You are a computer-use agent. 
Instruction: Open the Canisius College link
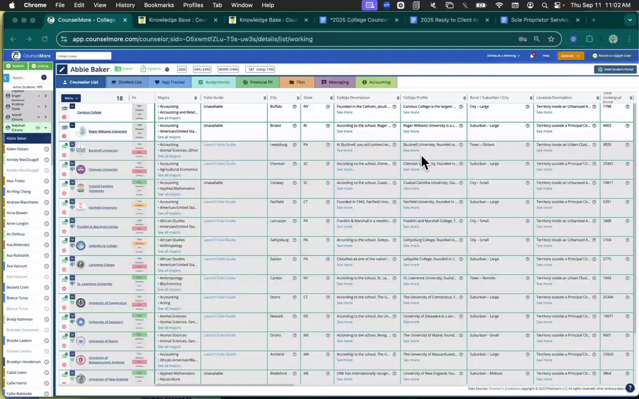pos(89,113)
